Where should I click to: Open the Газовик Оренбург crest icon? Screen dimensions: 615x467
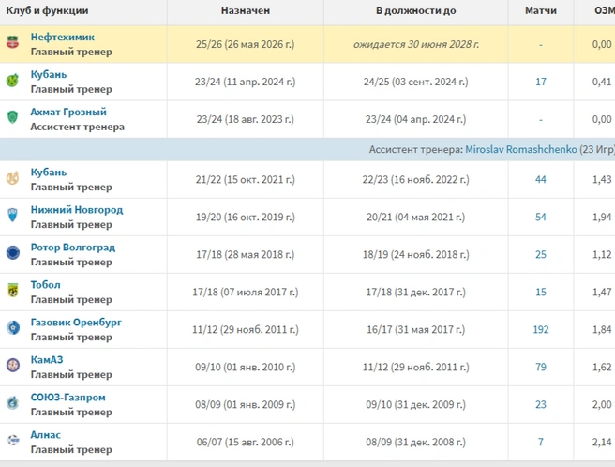12,327
